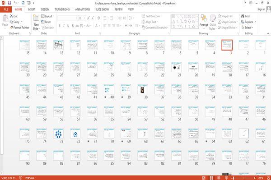Click zoom out minus button
This screenshot has height=180, width=271.
(232, 178)
